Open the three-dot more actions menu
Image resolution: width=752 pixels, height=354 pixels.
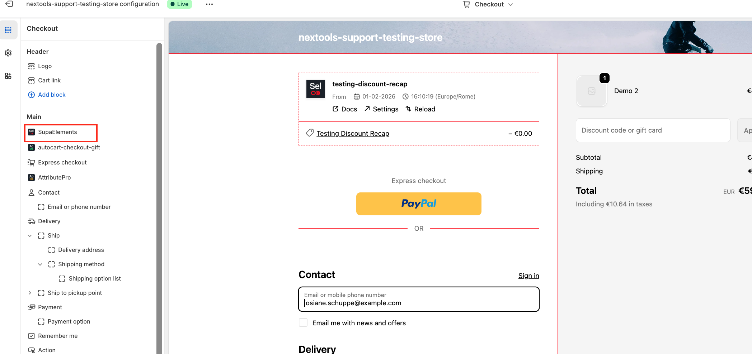click(x=209, y=4)
